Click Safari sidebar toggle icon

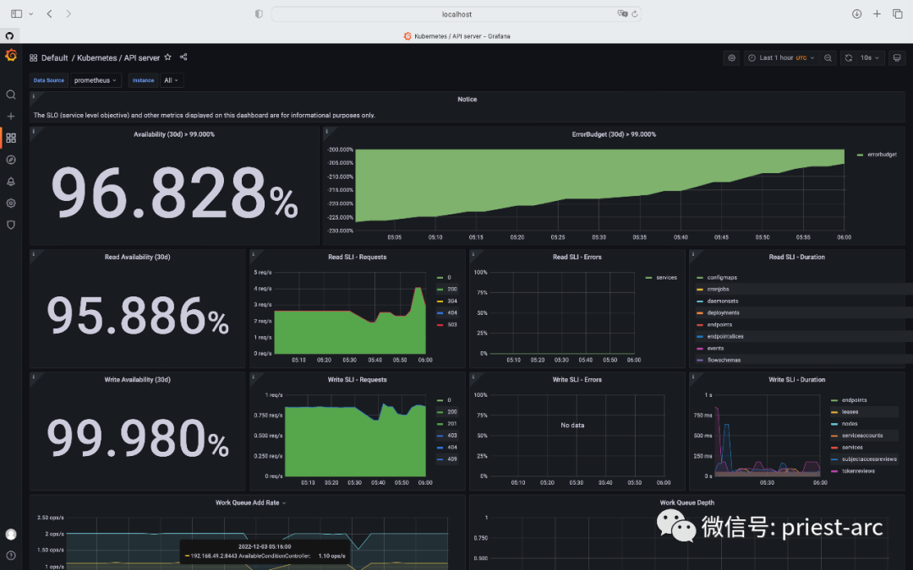point(16,14)
